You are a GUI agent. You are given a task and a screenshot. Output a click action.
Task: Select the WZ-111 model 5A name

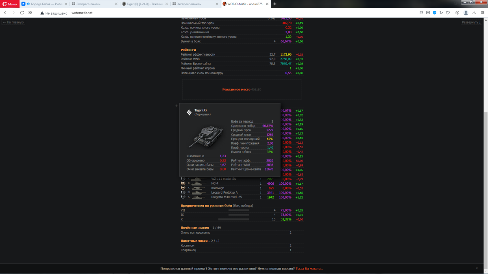point(223,179)
